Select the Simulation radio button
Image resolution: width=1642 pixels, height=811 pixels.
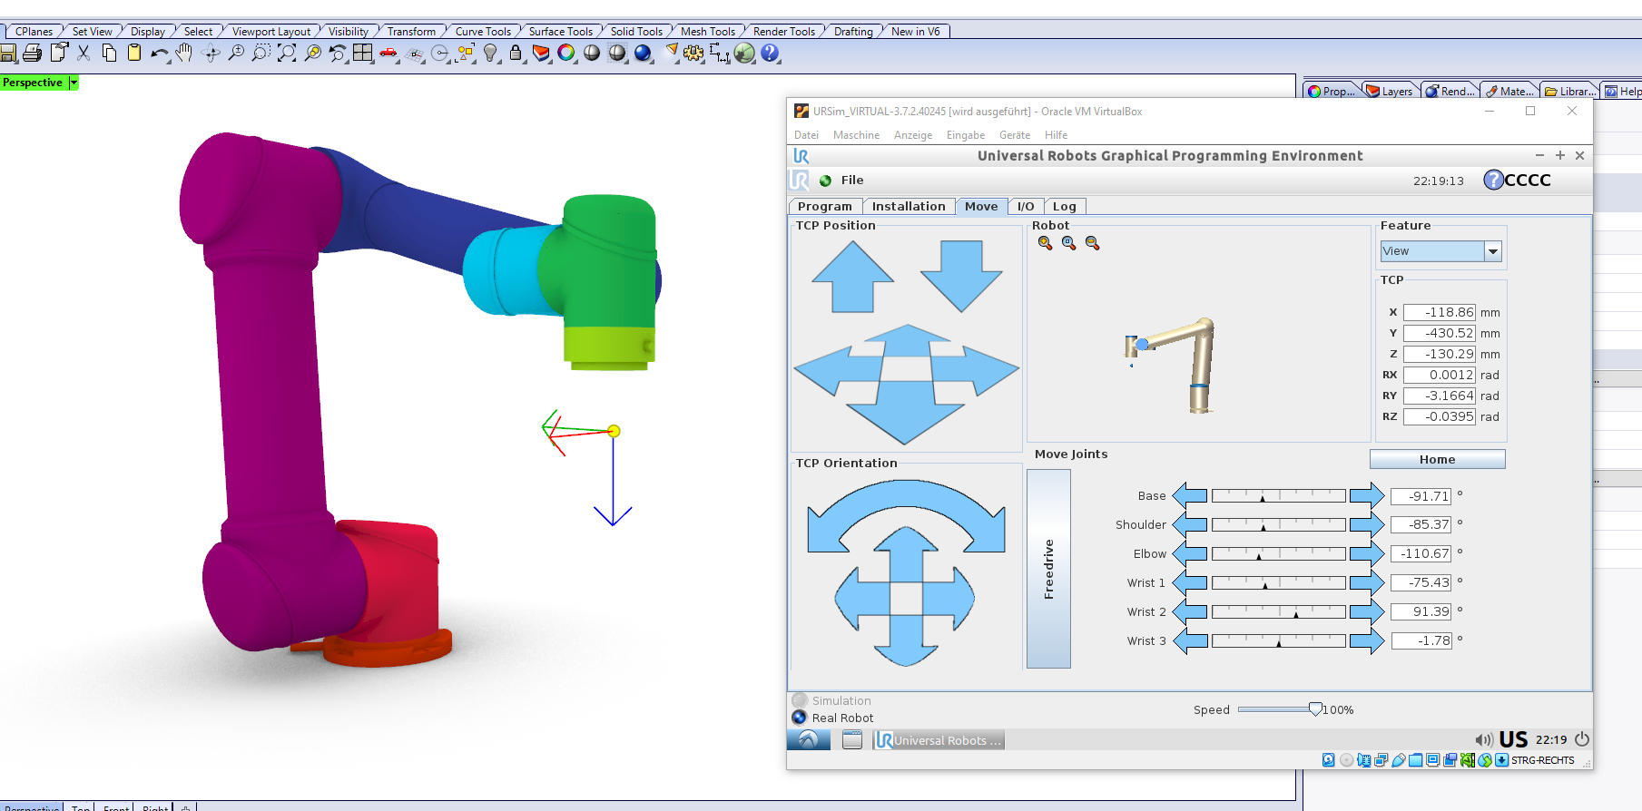pyautogui.click(x=800, y=700)
